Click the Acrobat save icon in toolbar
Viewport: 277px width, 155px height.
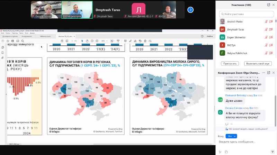click(x=3, y=41)
